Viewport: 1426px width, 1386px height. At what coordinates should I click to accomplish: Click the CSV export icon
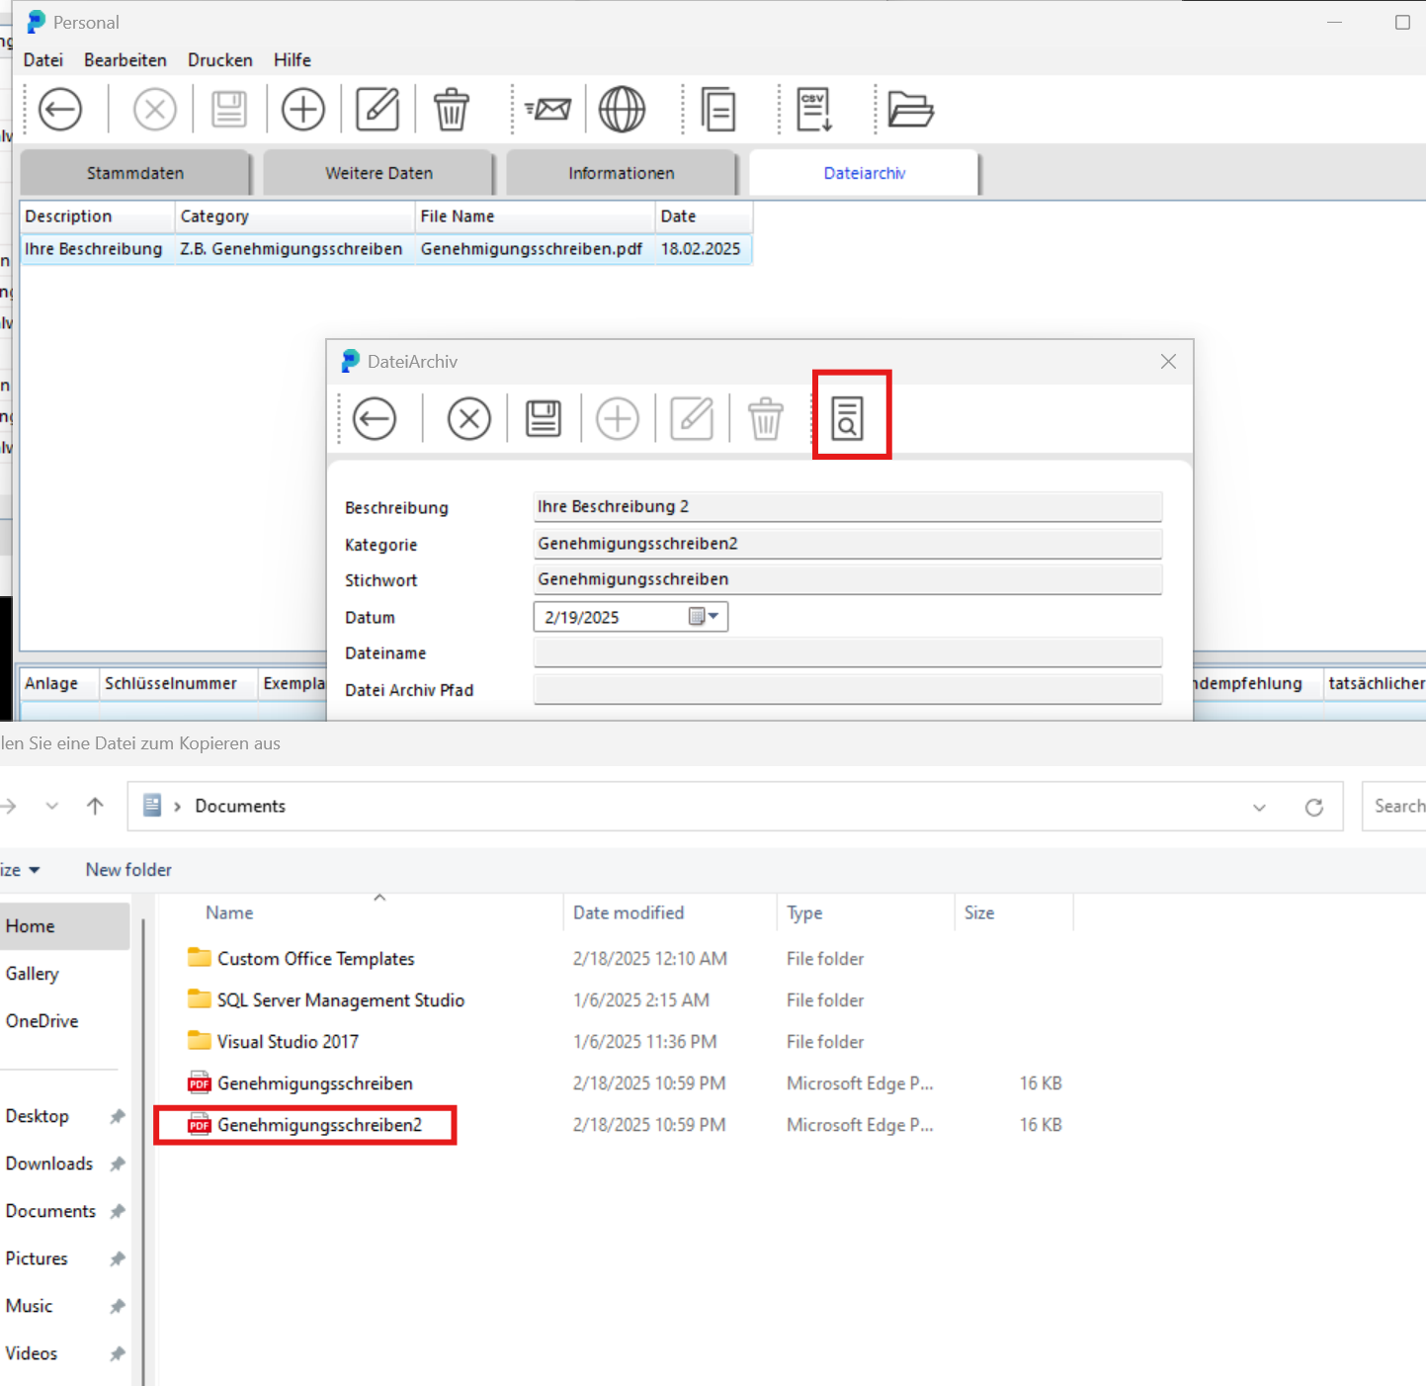coord(814,110)
